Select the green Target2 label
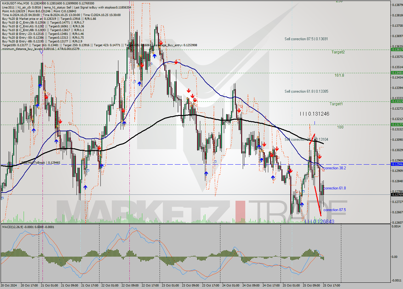Viewport: 403px width, 289px height. click(x=338, y=52)
